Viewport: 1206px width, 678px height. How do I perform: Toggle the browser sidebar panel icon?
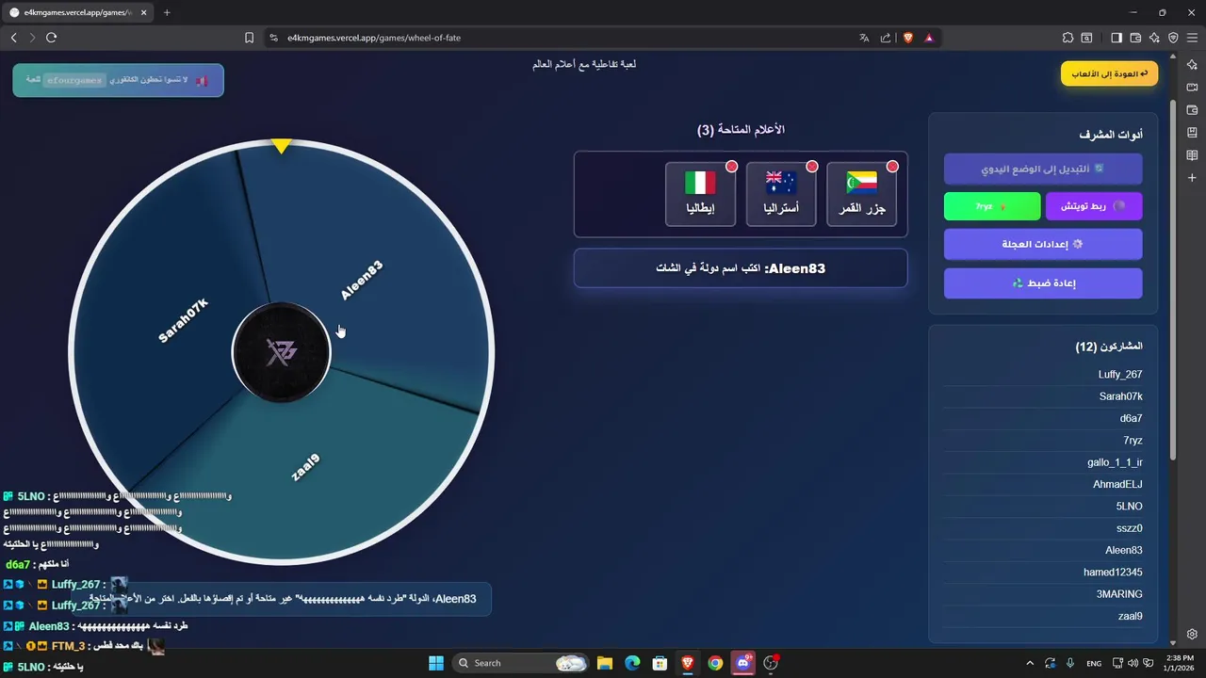click(1116, 38)
